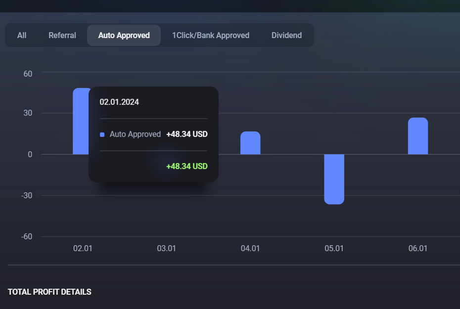Click the blue bar above 02.01
Image resolution: width=460 pixels, height=309 pixels.
click(x=80, y=121)
